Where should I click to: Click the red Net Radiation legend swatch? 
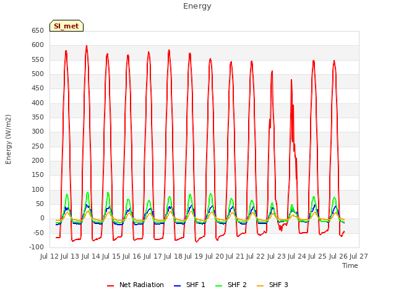pyautogui.click(x=110, y=286)
